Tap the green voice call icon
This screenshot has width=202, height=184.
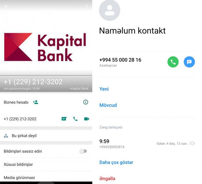pos(75,119)
